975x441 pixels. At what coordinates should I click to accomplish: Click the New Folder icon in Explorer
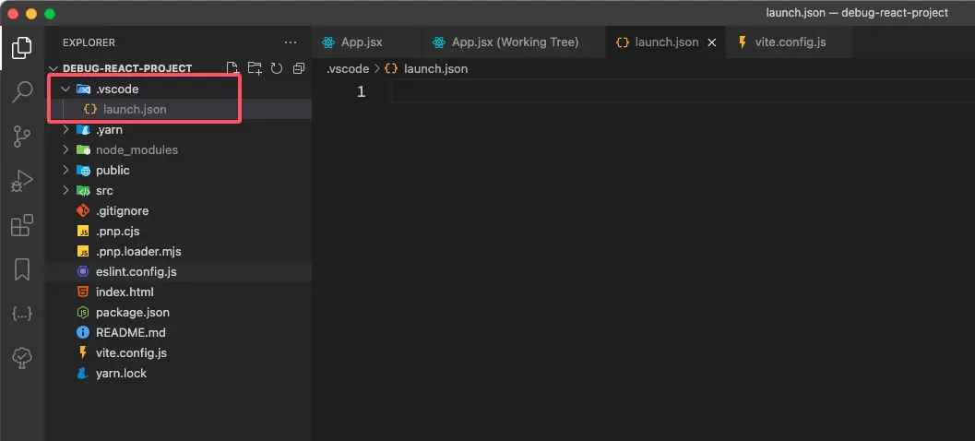[x=254, y=68]
